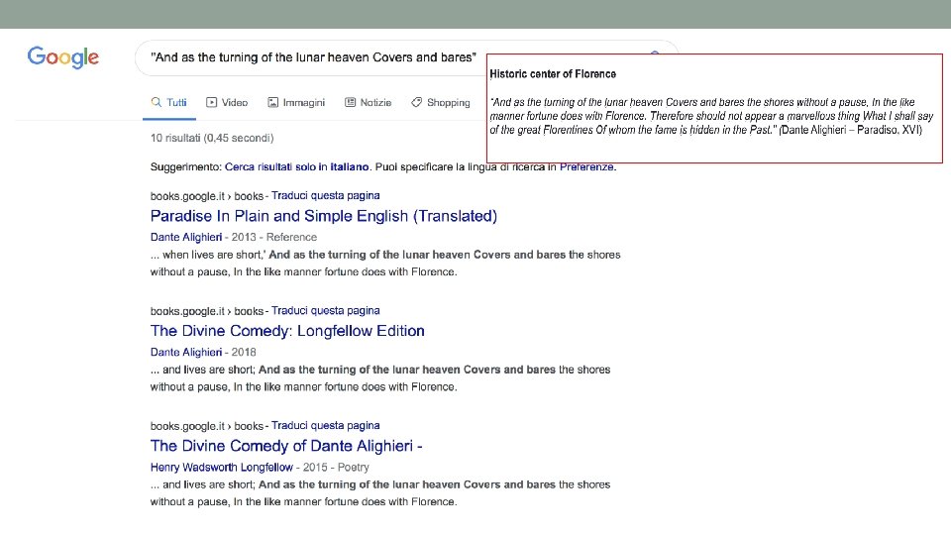Click 'Traduci questa pagina' above Henry Wadsworth result
The width and height of the screenshot is (951, 535).
pos(326,426)
